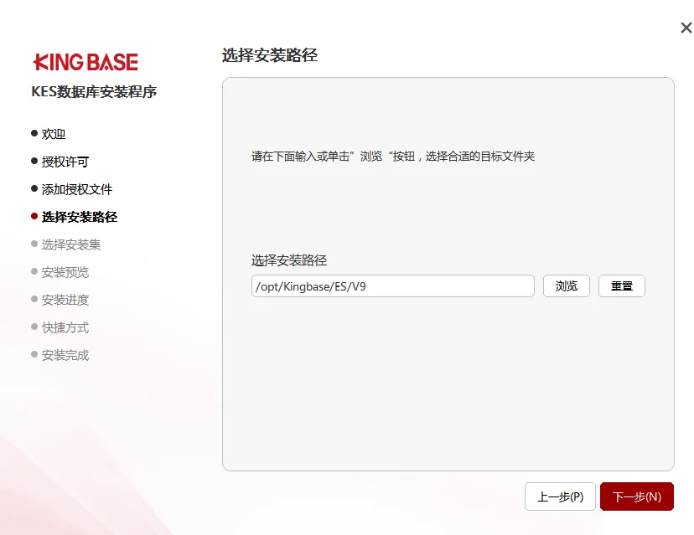Viewport: 694px width, 535px height.
Task: Close the installer window with the X
Action: (686, 28)
